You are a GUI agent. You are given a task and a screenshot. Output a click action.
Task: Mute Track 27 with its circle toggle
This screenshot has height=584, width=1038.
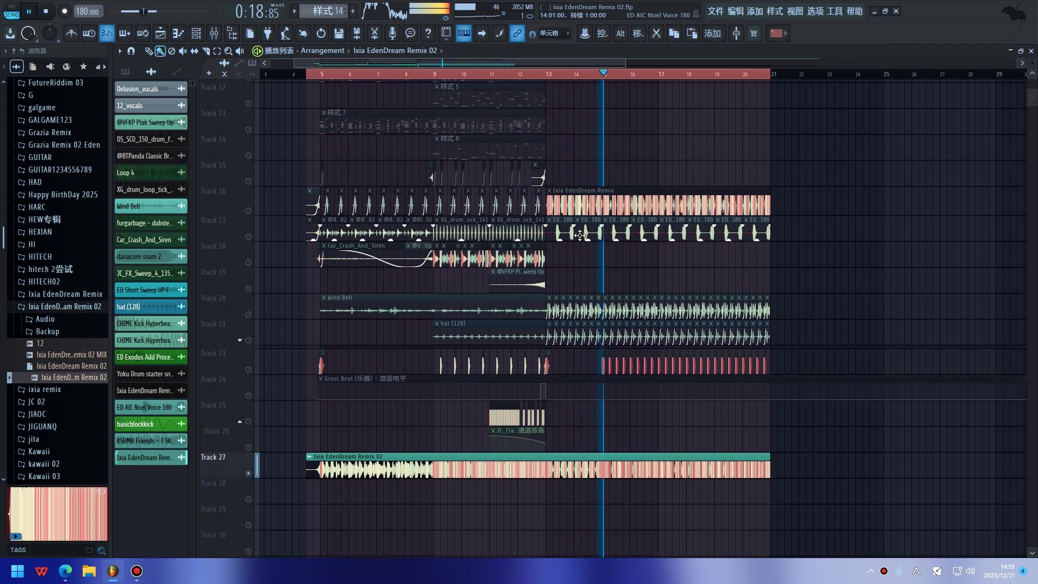[248, 474]
